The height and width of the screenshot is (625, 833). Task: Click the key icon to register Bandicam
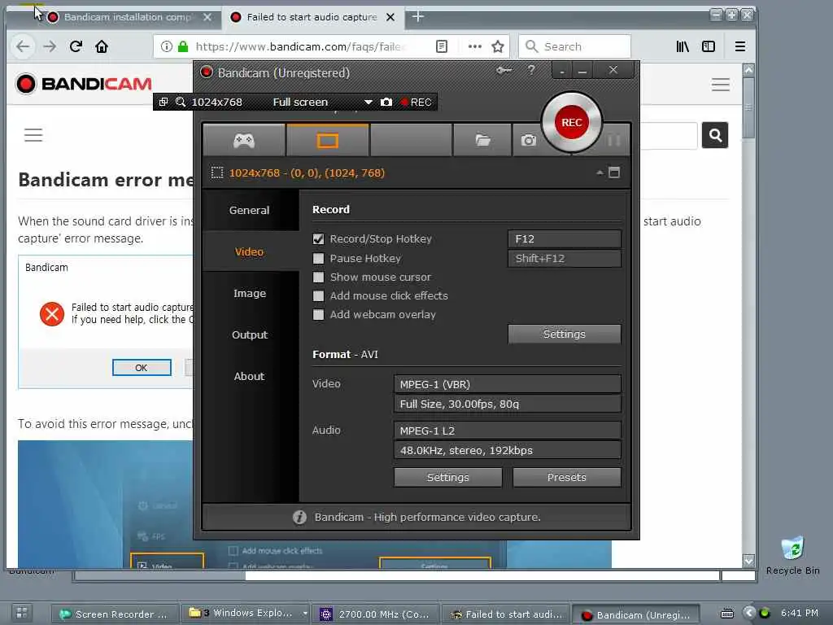pos(504,70)
